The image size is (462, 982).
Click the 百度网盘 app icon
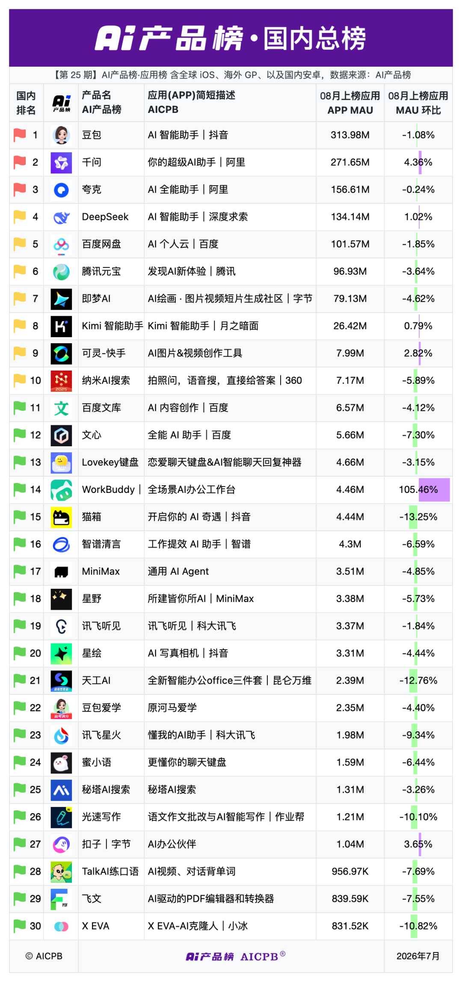[x=61, y=244]
